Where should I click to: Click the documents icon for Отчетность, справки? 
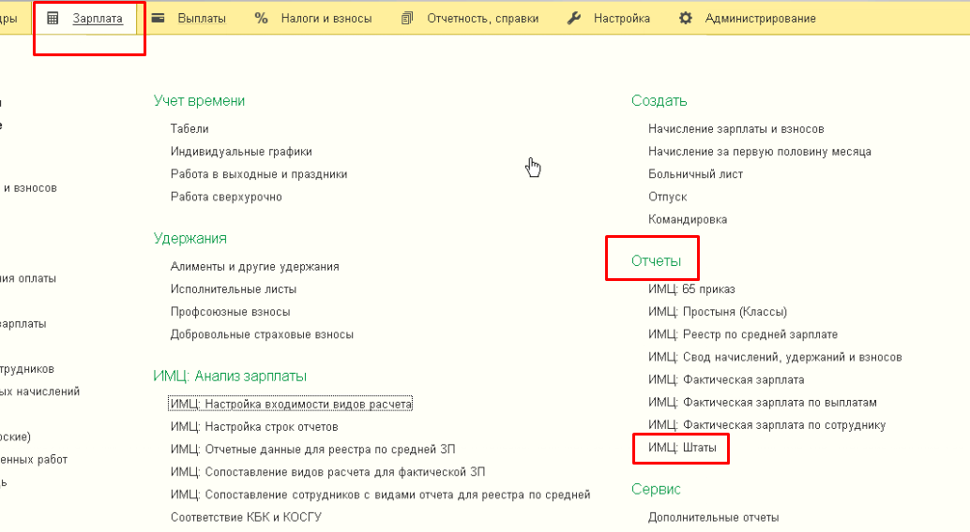click(x=406, y=18)
